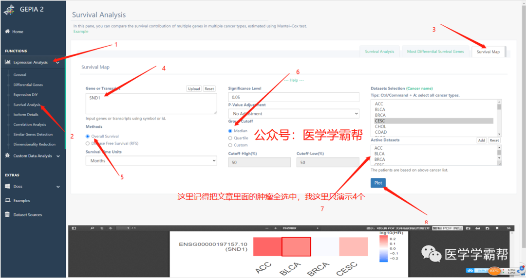This screenshot has width=526, height=278.
Task: Click the BLCA heatmap cell
Action: pyautogui.click(x=296, y=247)
